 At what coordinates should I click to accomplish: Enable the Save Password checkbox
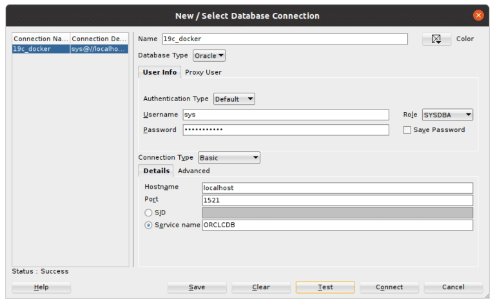point(407,130)
